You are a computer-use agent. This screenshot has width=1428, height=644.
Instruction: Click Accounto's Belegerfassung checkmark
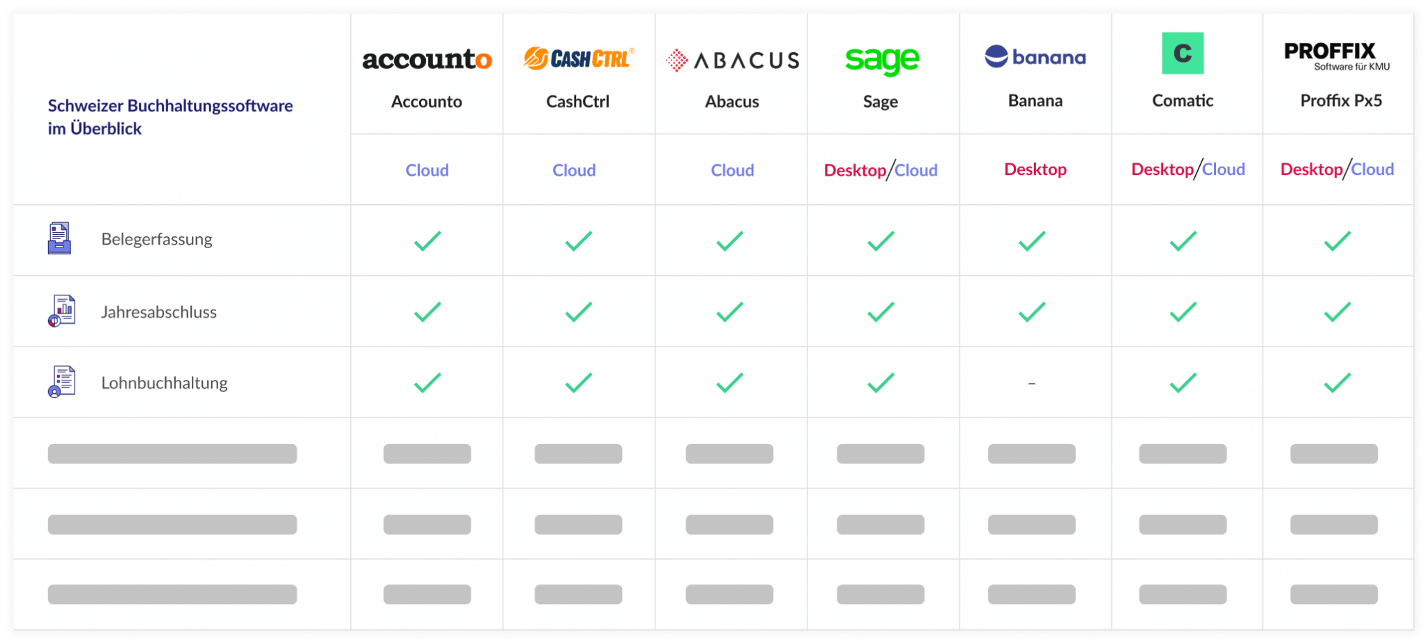[x=427, y=241]
